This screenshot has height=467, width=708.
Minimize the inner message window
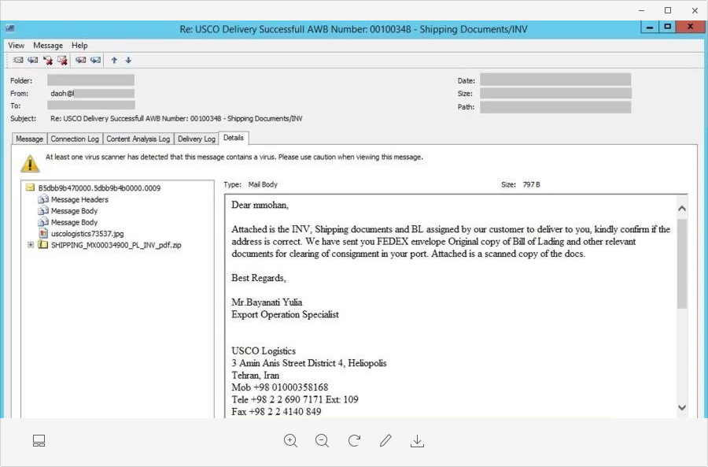(x=649, y=27)
